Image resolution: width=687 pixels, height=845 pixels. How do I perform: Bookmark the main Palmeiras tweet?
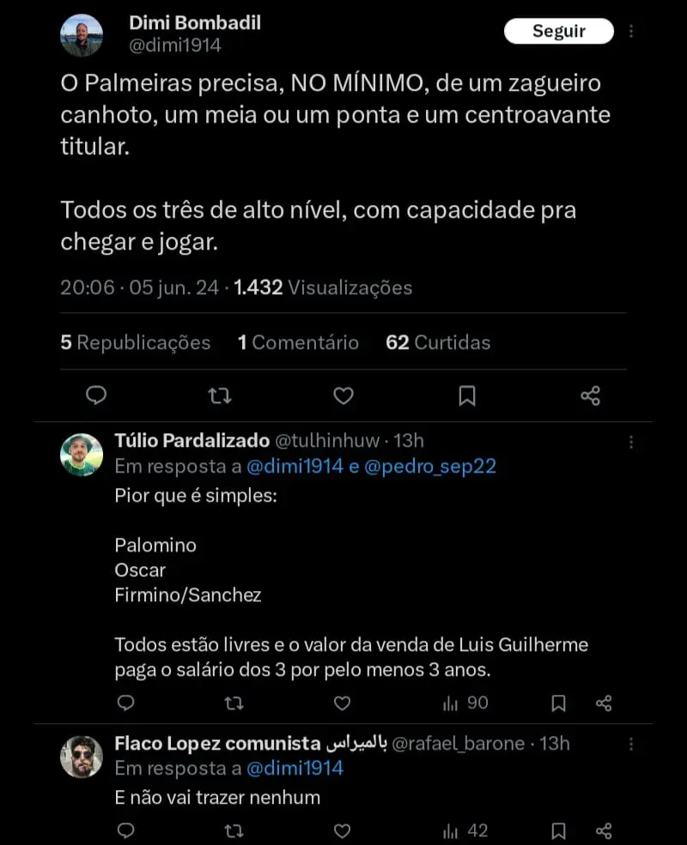click(467, 395)
